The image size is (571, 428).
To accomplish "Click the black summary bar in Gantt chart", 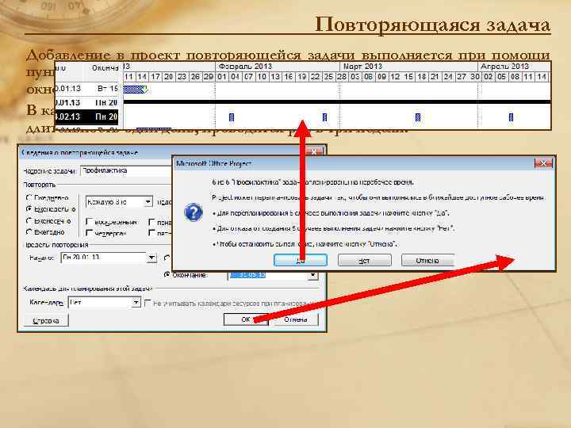I will tap(337, 102).
